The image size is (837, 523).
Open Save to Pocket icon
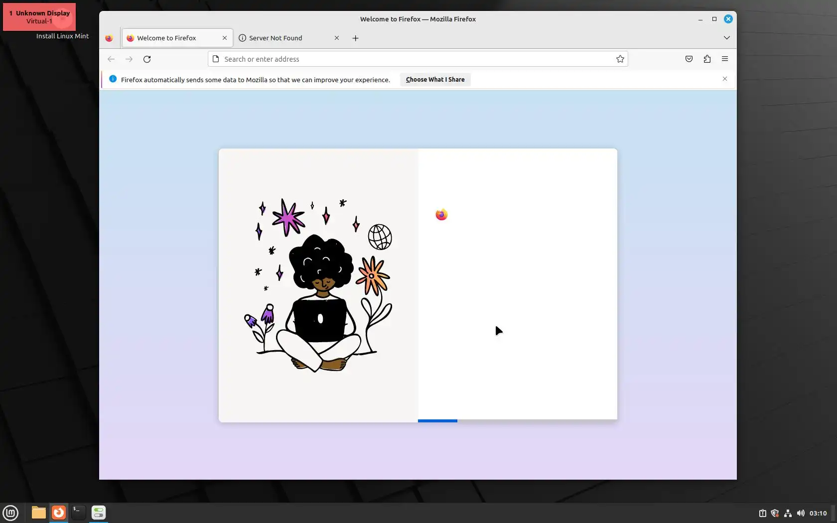click(689, 59)
